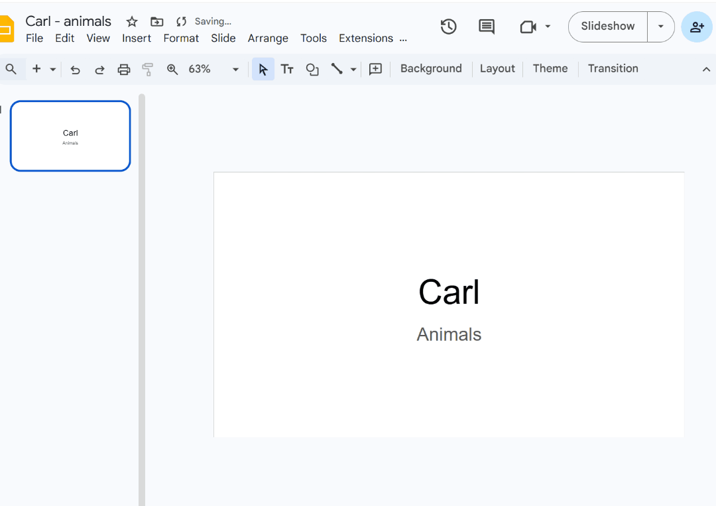This screenshot has width=716, height=506.
Task: Open the Format menu
Action: tap(181, 38)
